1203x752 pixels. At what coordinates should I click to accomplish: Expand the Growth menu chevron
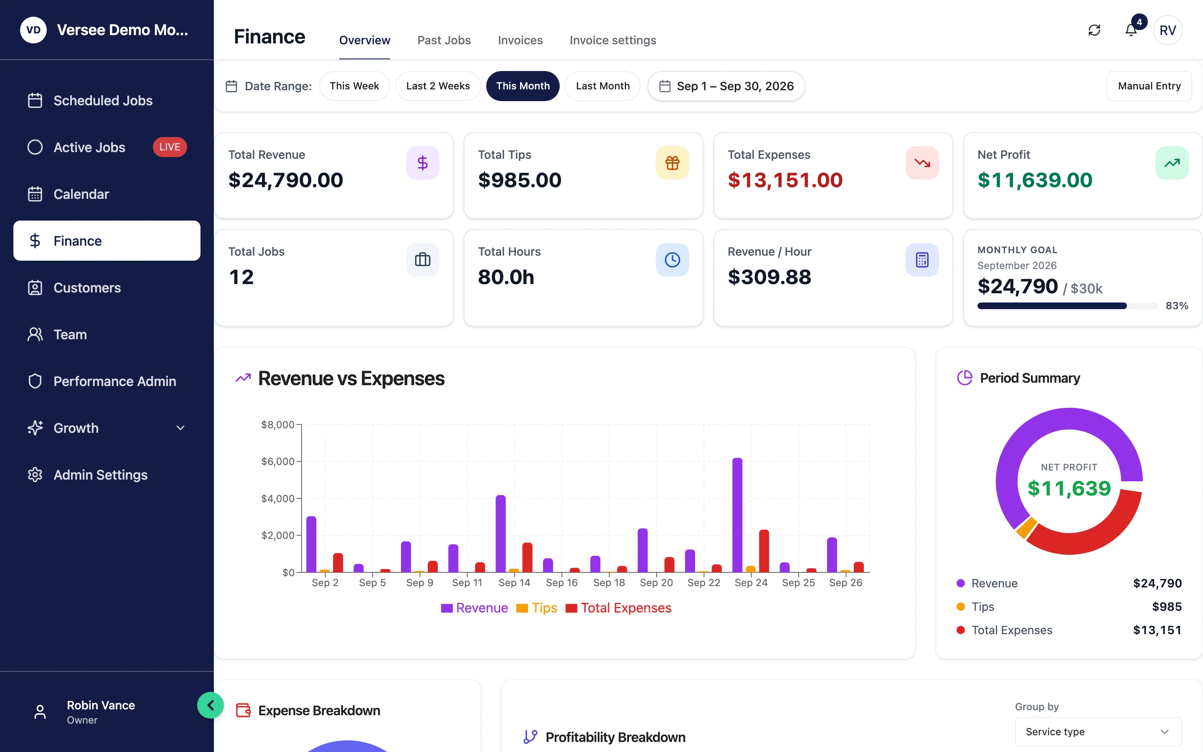pos(180,428)
